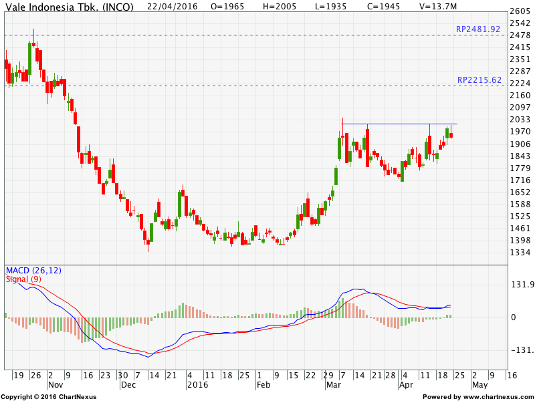Click the 2605 price axis label

tap(520, 11)
